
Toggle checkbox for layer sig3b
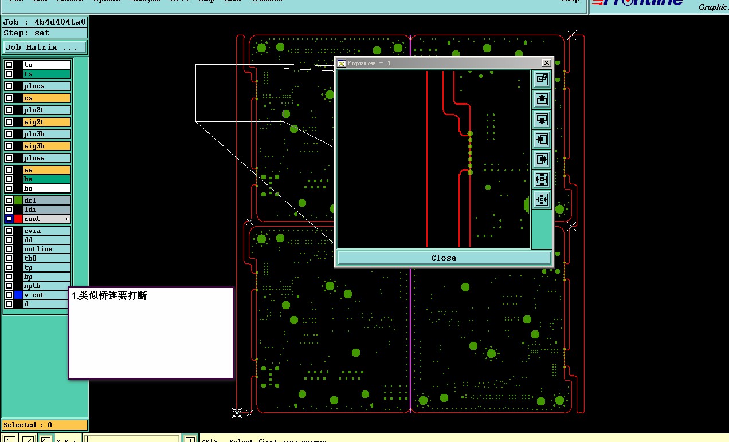(9, 146)
